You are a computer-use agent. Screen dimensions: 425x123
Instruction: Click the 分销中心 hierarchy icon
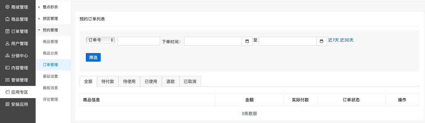(7, 55)
